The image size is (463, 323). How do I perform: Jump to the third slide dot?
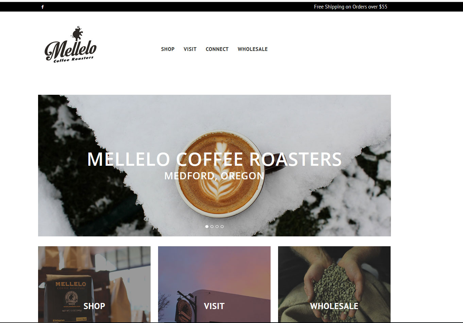(217, 226)
